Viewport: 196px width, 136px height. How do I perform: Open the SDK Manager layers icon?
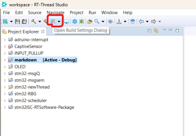point(133,21)
